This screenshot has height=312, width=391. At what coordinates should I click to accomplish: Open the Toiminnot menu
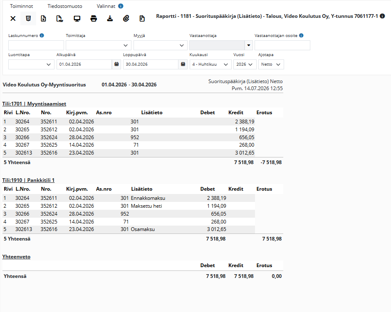pyautogui.click(x=22, y=6)
